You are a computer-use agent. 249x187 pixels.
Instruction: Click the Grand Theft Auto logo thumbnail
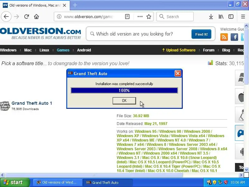pos(5,106)
